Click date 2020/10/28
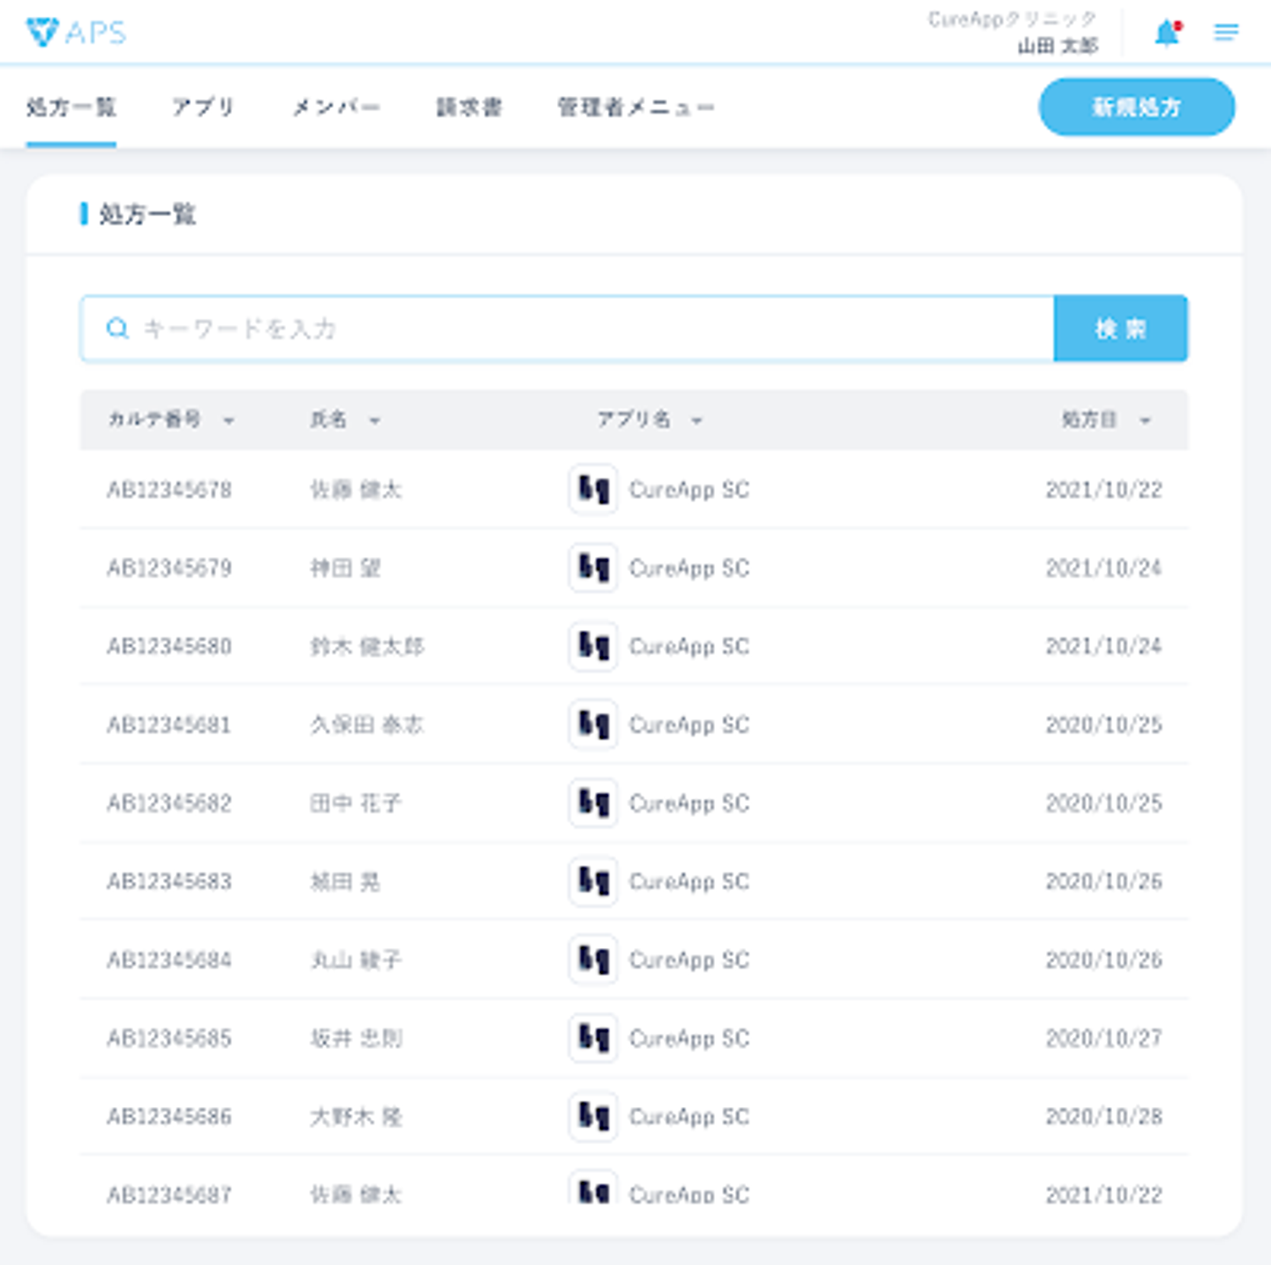Screen dimensions: 1271x1265 coord(1104,1118)
